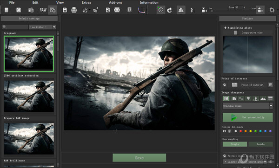Screen dimensions: 279x168
Task: Click the transfer to device icon right of the printer
Action: pyautogui.click(x=85, y=10)
